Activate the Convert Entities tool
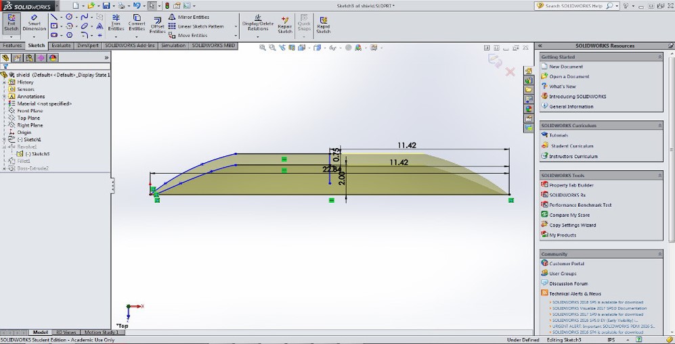 (x=137, y=24)
